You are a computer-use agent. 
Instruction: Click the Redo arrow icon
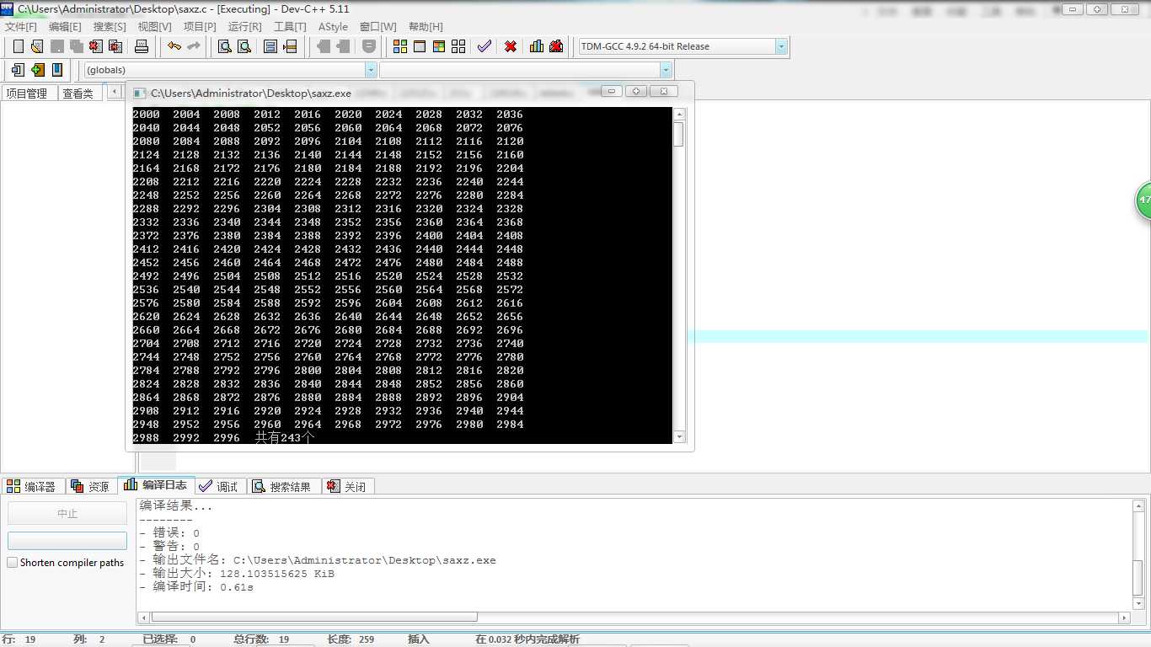[x=194, y=46]
